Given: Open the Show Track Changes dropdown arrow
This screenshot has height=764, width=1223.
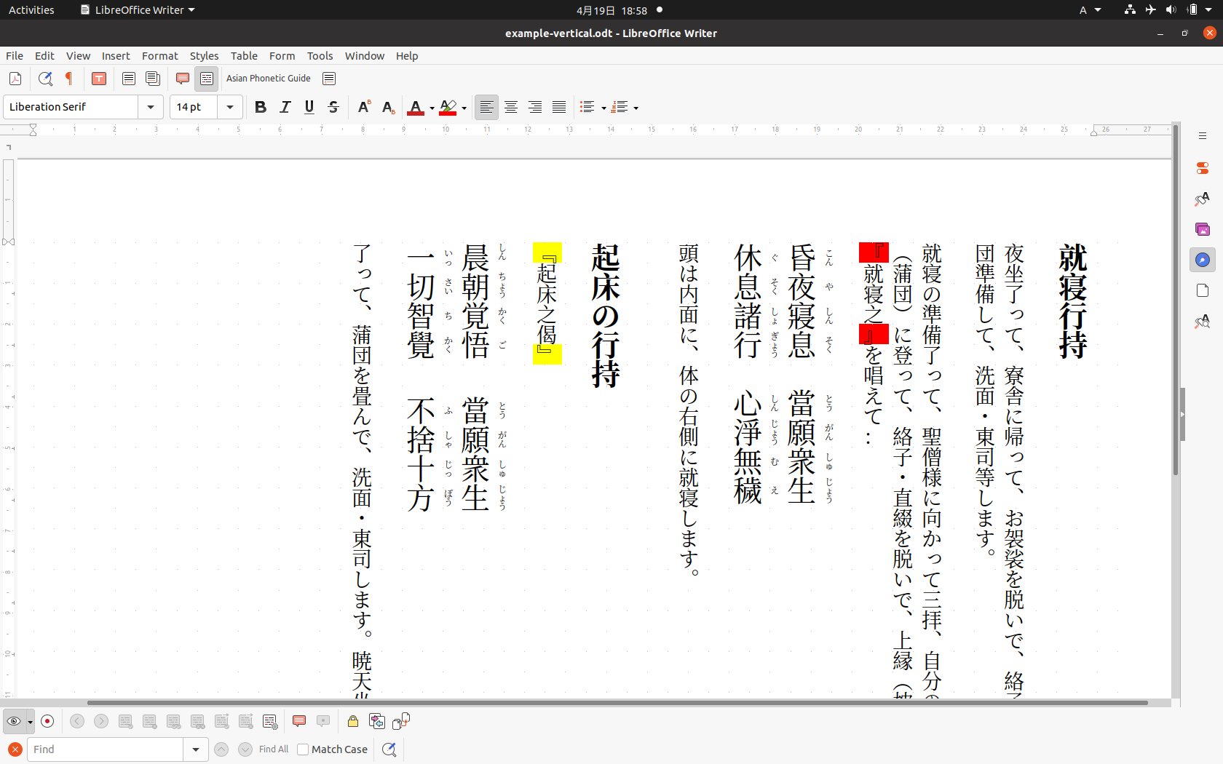Looking at the screenshot, I should 30,722.
